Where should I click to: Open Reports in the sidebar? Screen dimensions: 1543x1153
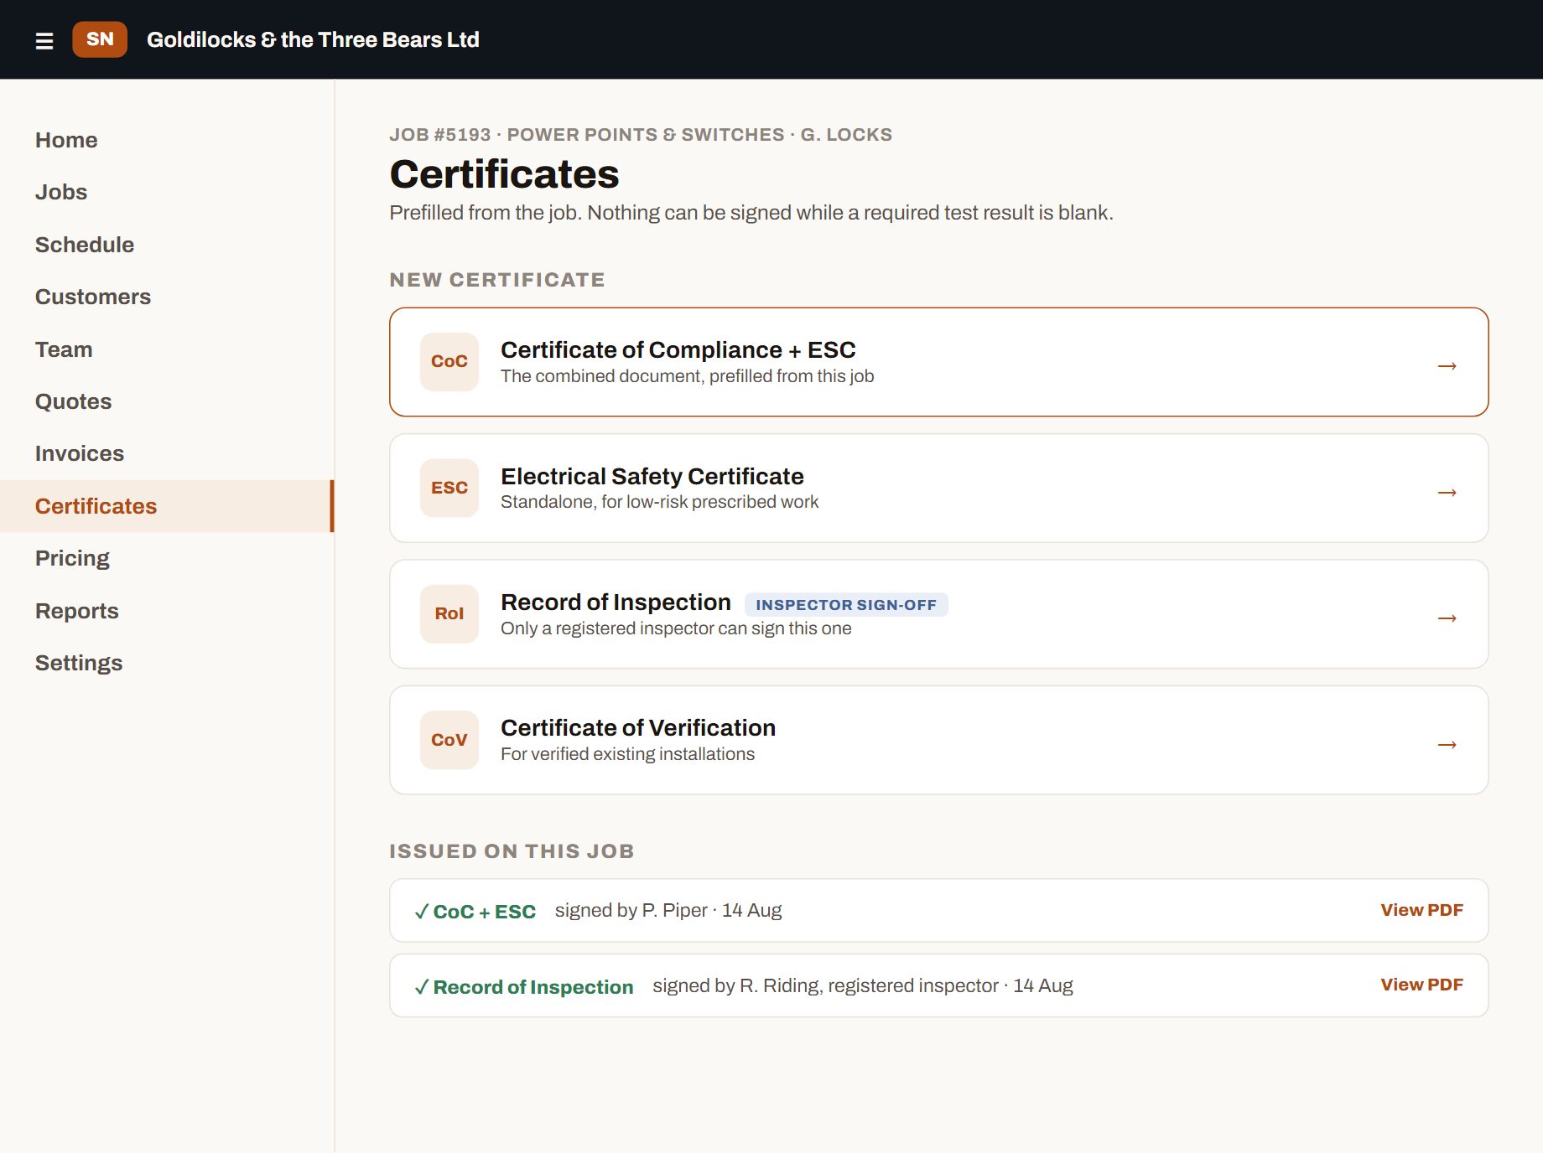pos(167,611)
